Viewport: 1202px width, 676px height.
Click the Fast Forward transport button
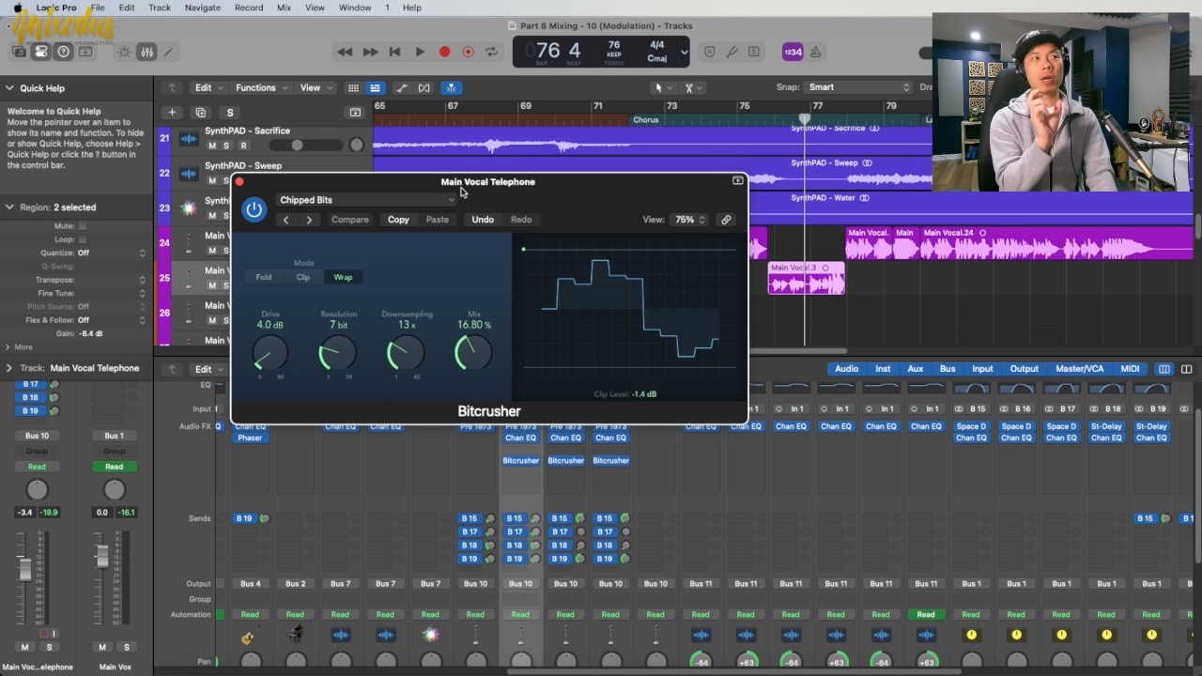(370, 52)
